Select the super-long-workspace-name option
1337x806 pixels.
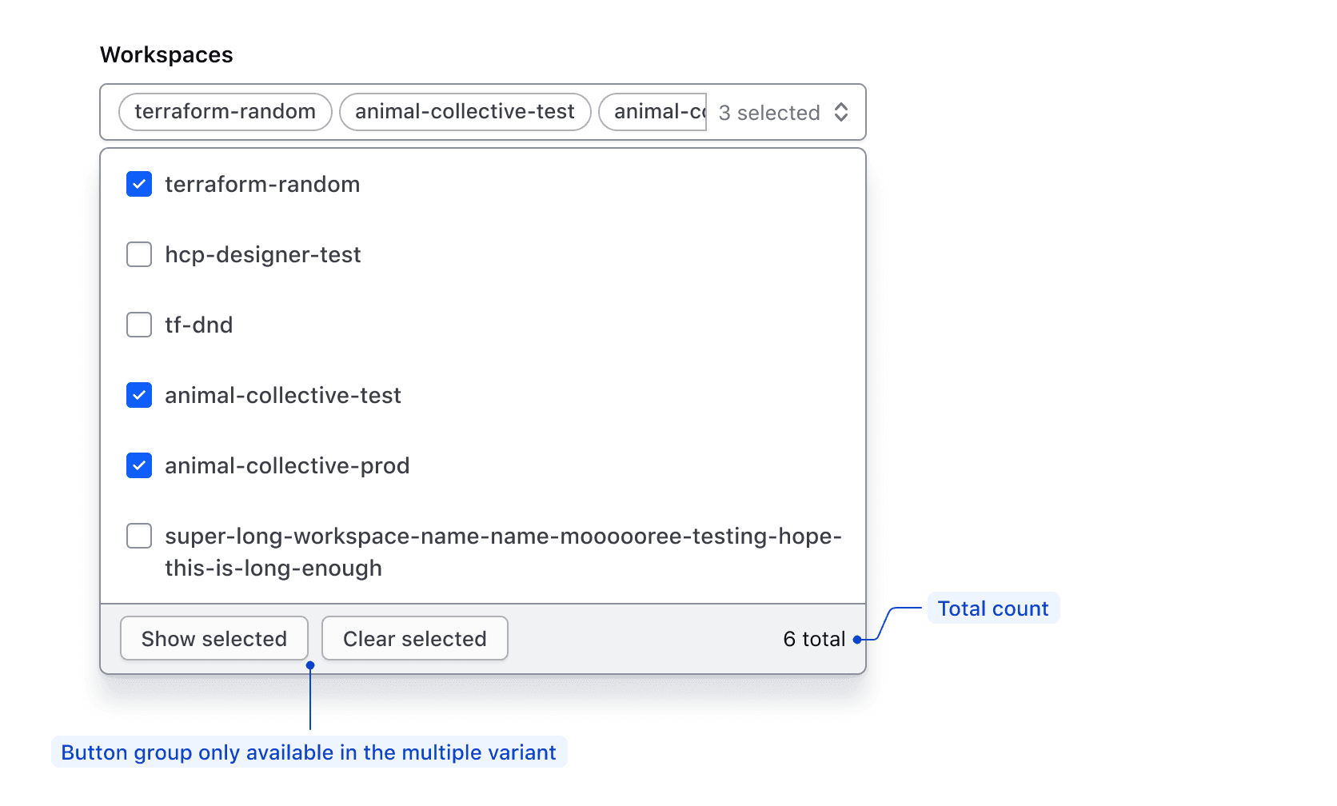(x=138, y=536)
